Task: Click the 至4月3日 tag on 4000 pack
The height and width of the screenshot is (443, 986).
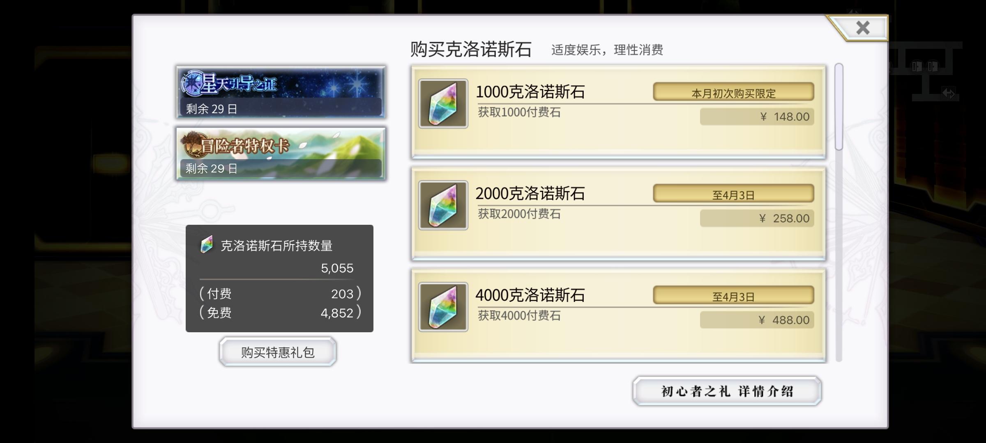Action: click(x=733, y=296)
